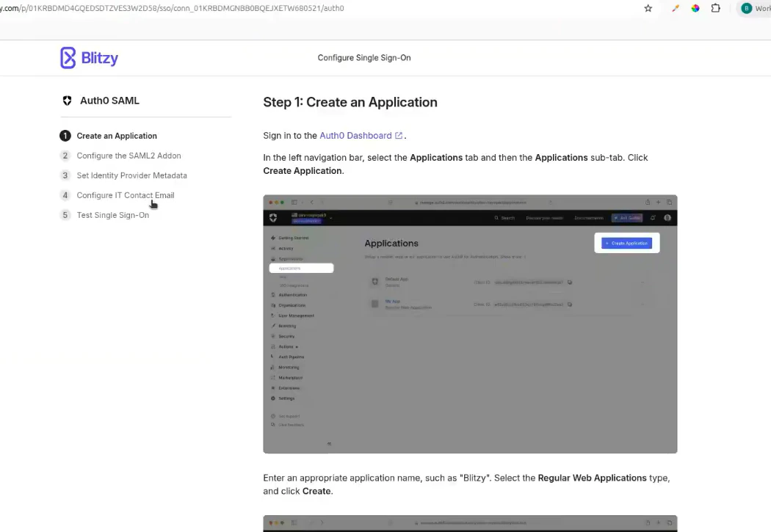Image resolution: width=771 pixels, height=532 pixels.
Task: Click the browser address bar URL
Action: [172, 8]
